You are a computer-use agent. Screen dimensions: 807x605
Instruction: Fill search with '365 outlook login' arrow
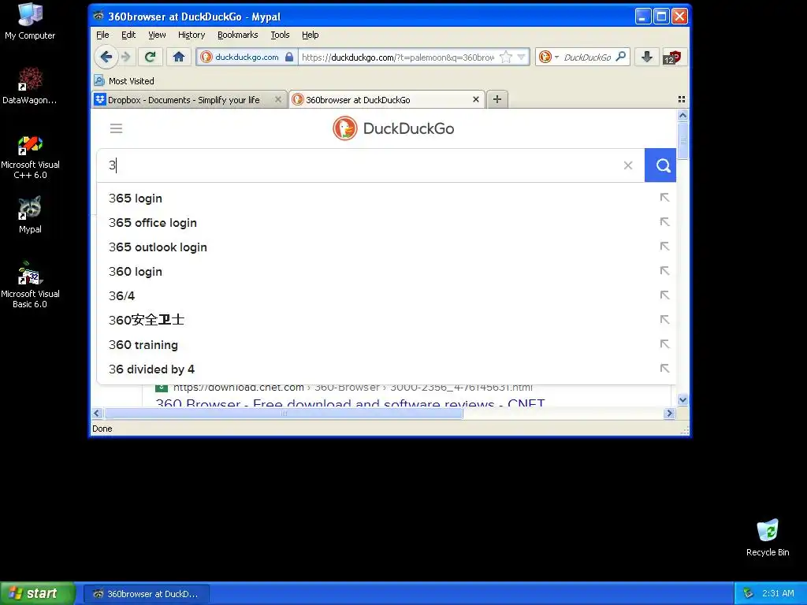pos(664,247)
